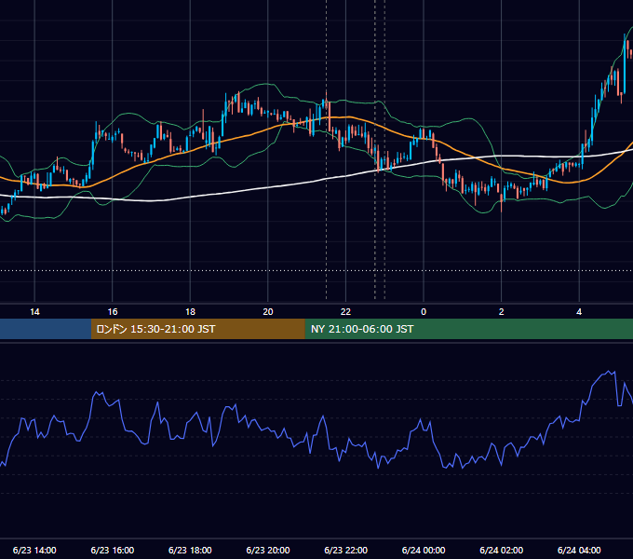Click the 6/23 18:00 date label

190,550
